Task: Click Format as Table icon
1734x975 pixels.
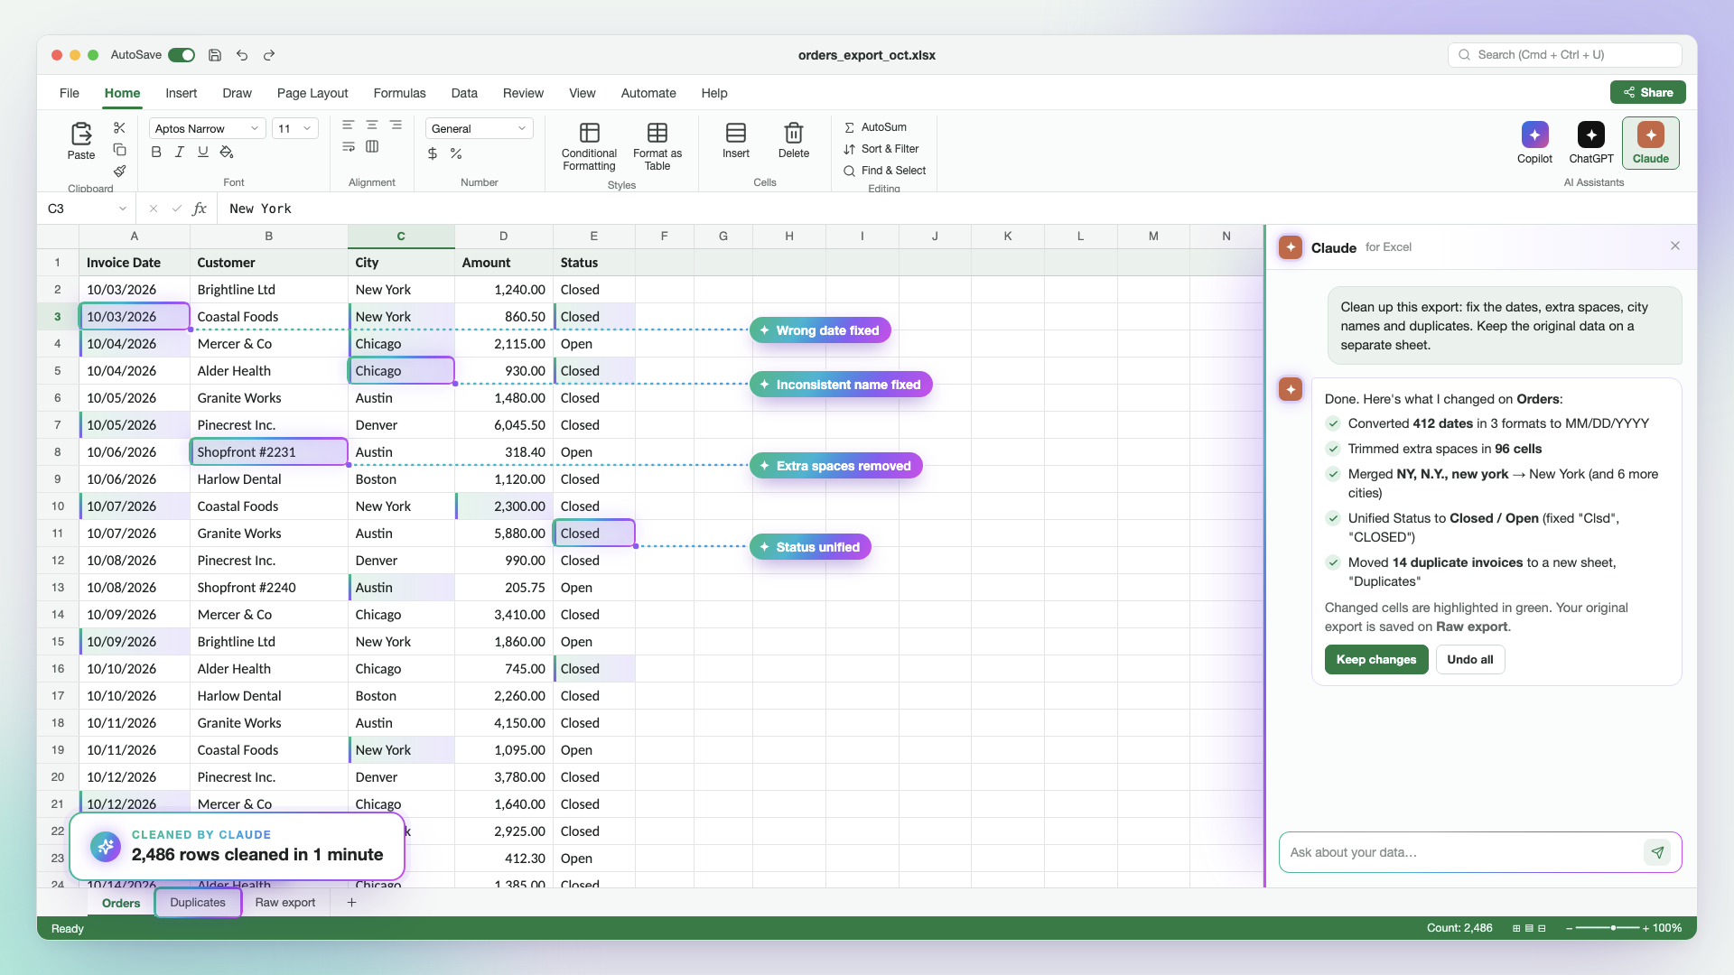Action: [x=657, y=133]
